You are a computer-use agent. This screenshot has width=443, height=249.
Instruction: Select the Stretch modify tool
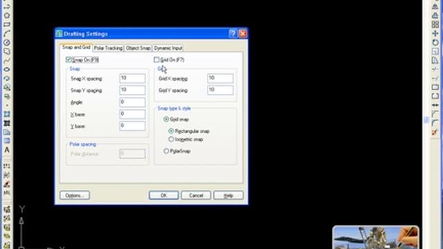coord(435,60)
